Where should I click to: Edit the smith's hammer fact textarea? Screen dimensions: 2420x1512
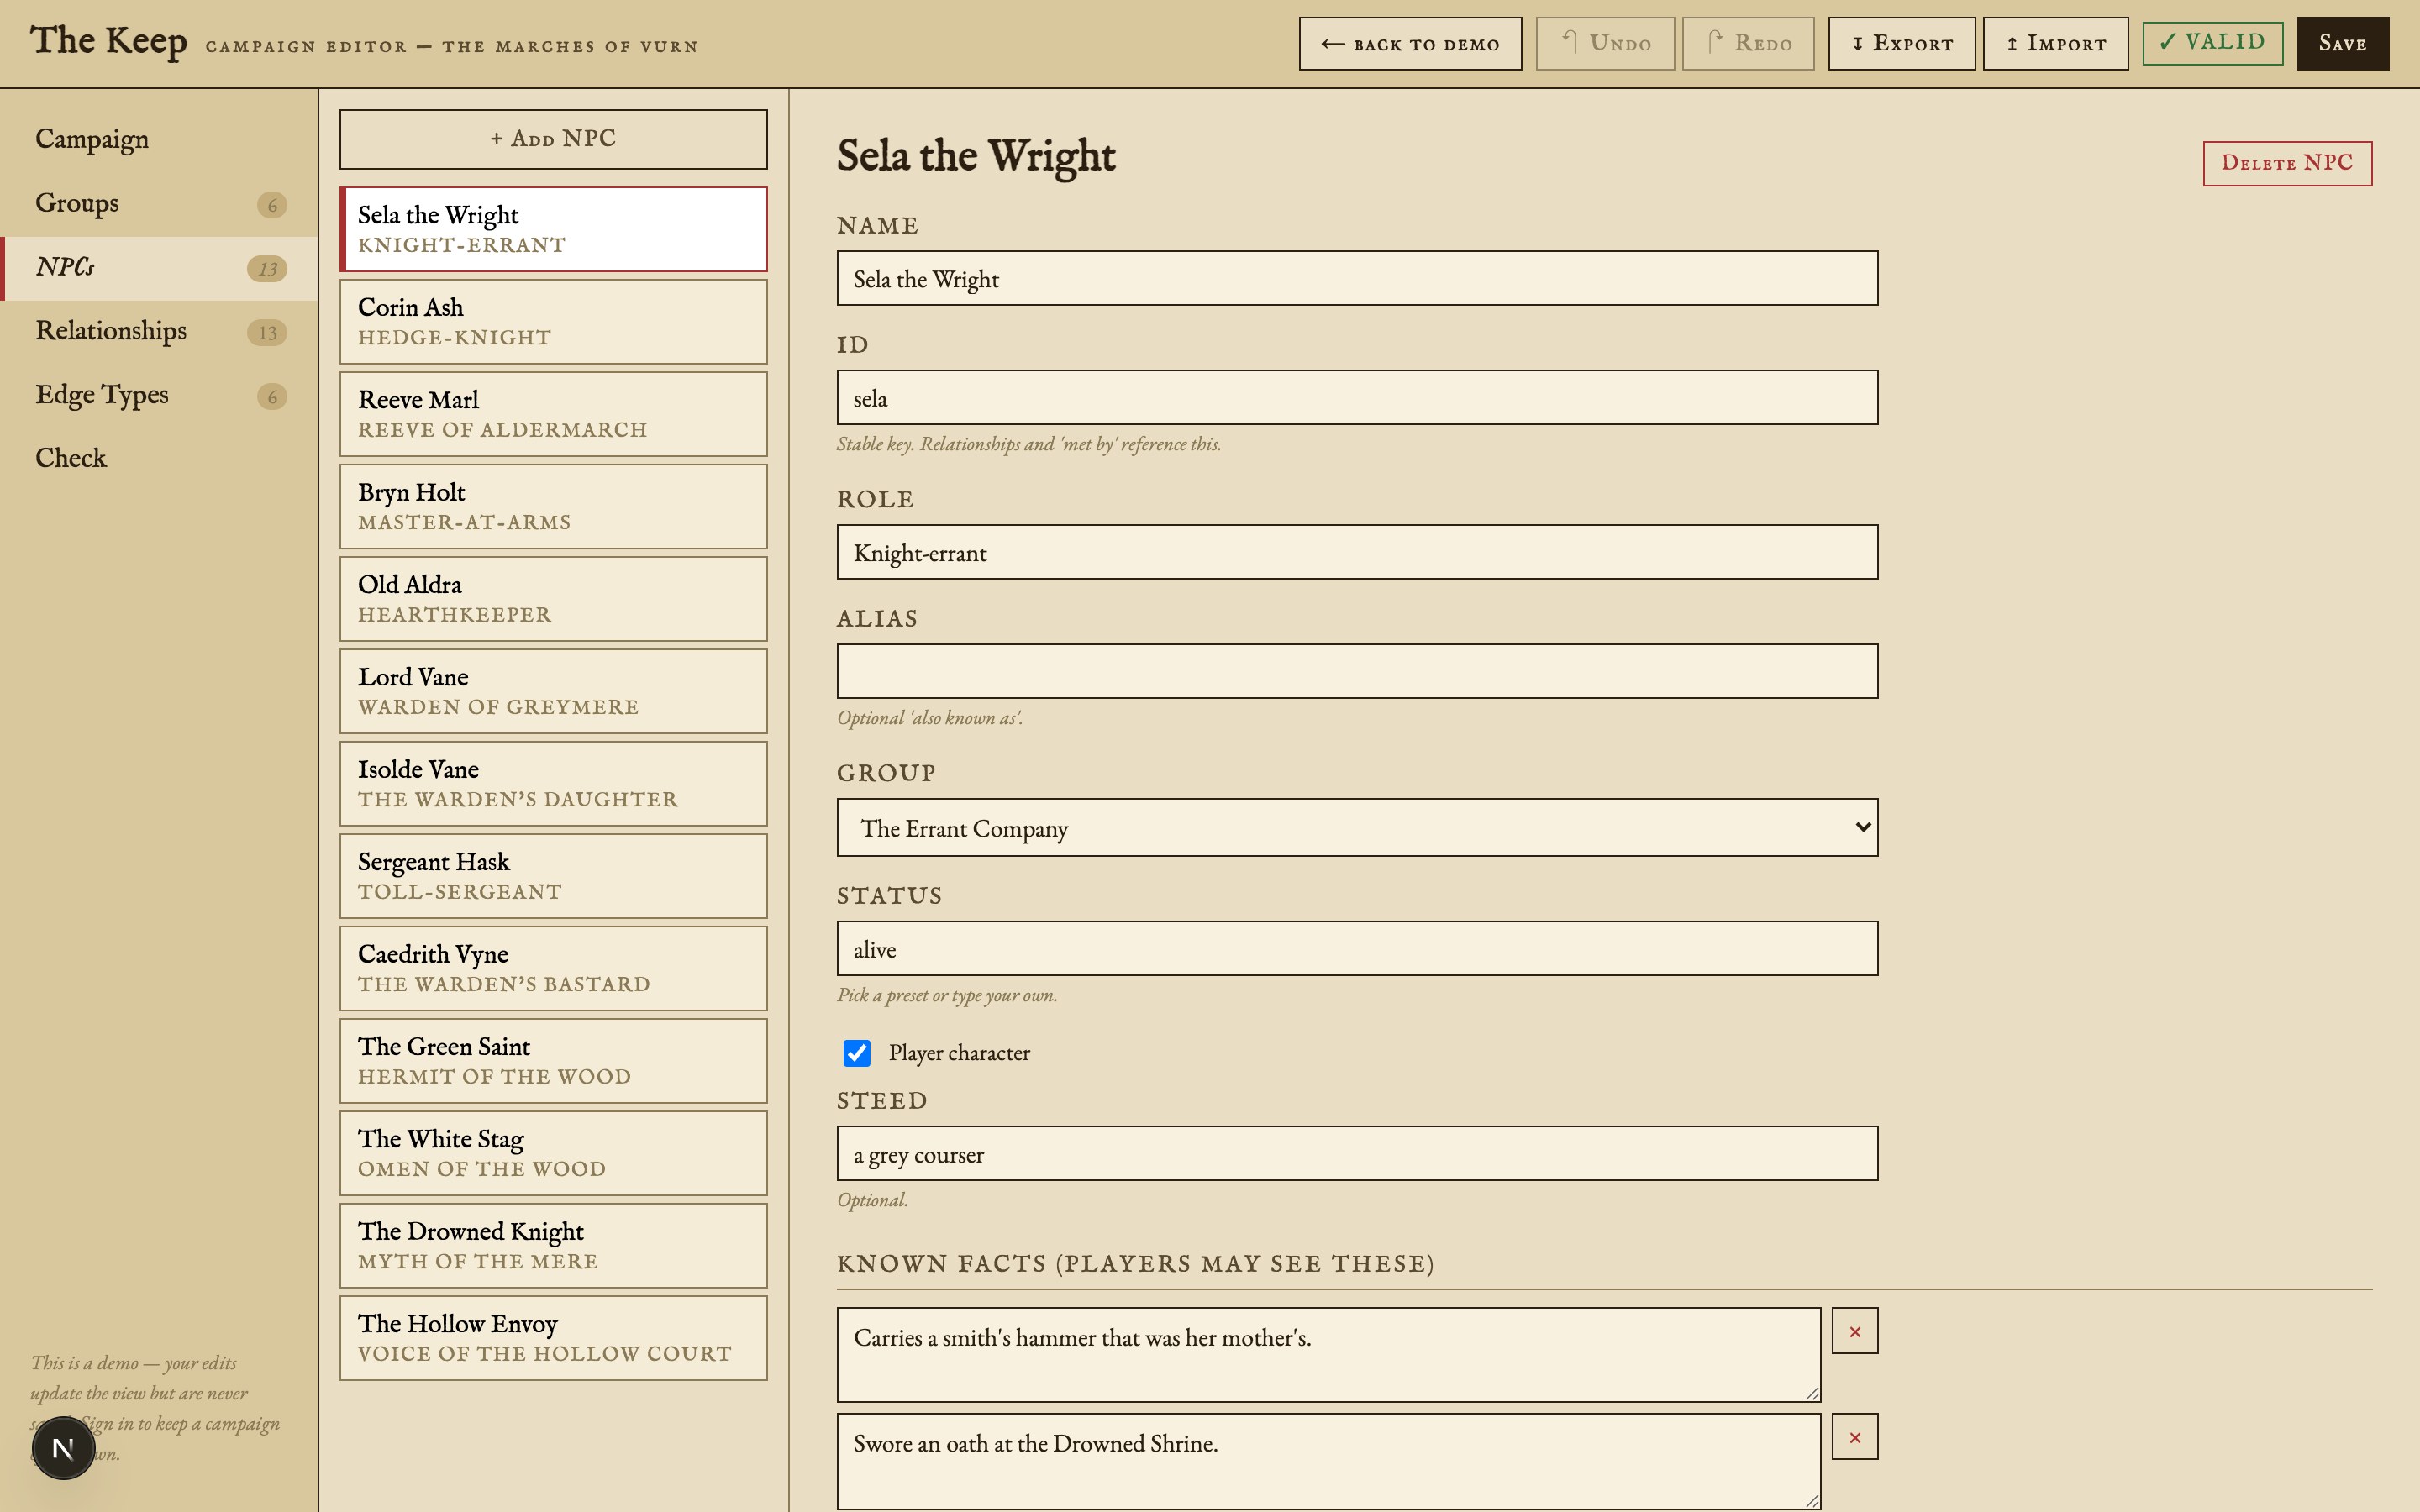tap(1329, 1355)
